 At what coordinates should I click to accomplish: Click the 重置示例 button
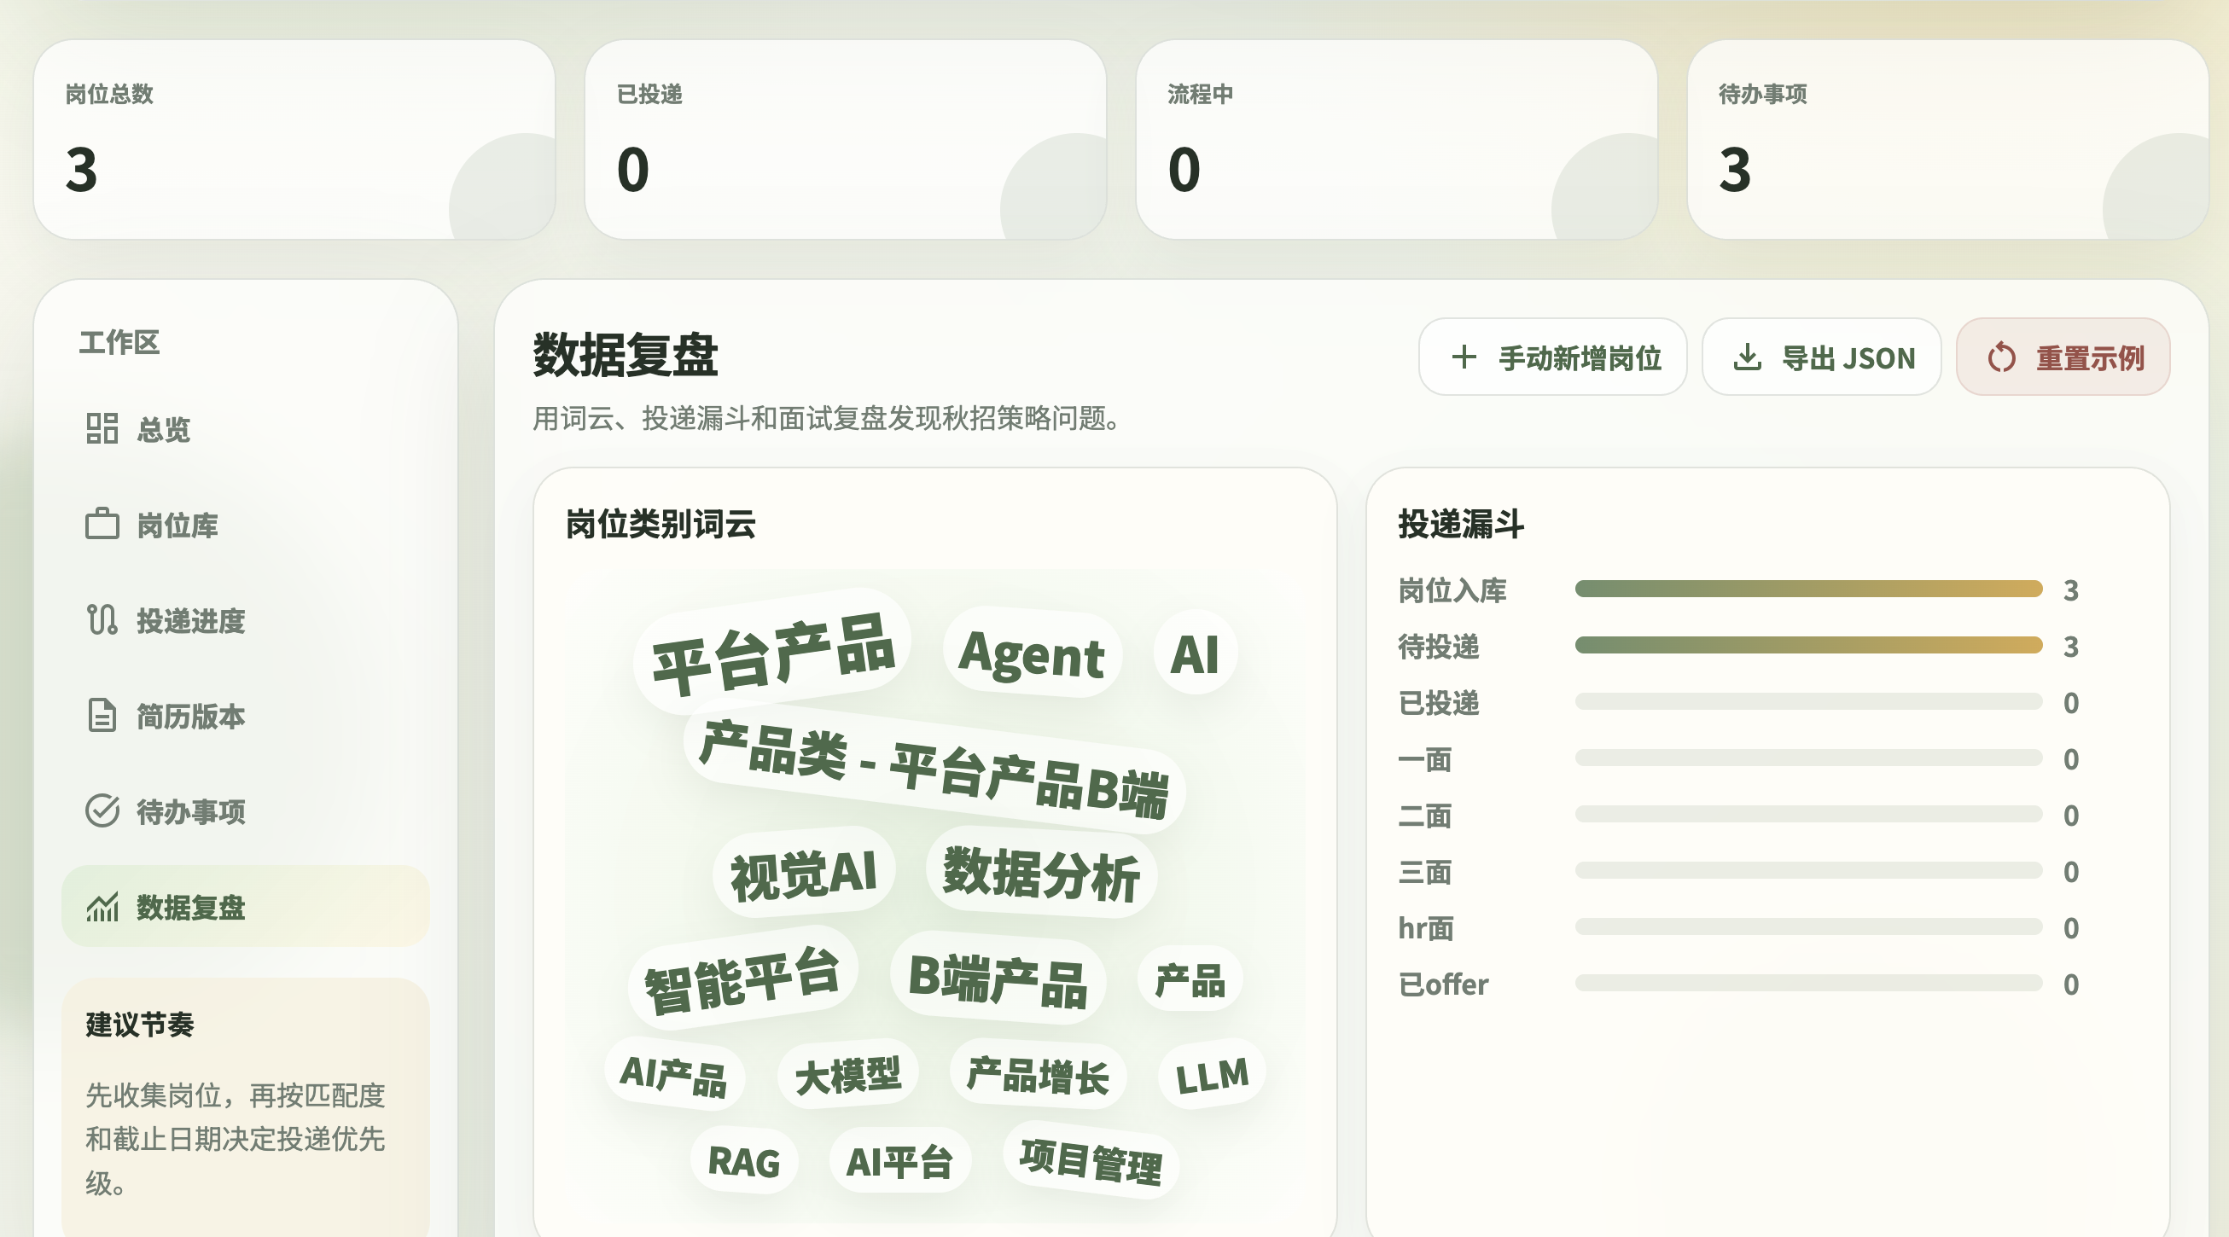tap(2063, 357)
